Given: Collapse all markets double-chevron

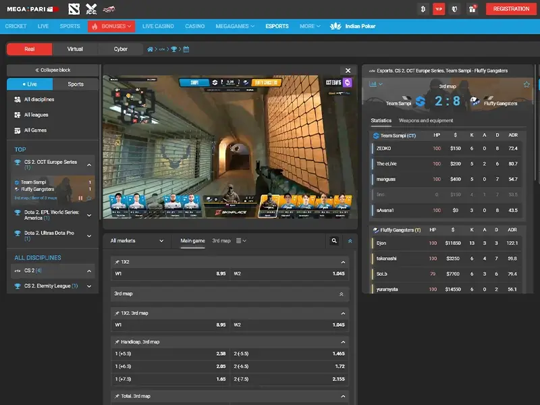Looking at the screenshot, I should tap(350, 241).
